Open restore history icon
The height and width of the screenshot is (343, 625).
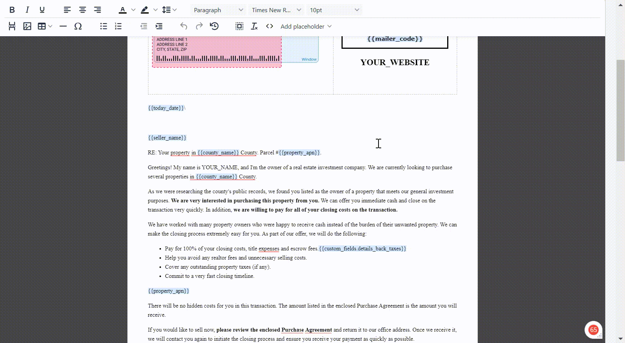pyautogui.click(x=214, y=26)
